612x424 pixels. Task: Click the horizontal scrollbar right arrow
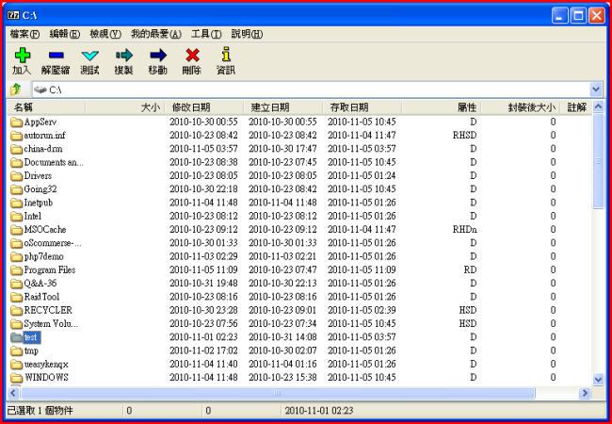point(584,392)
